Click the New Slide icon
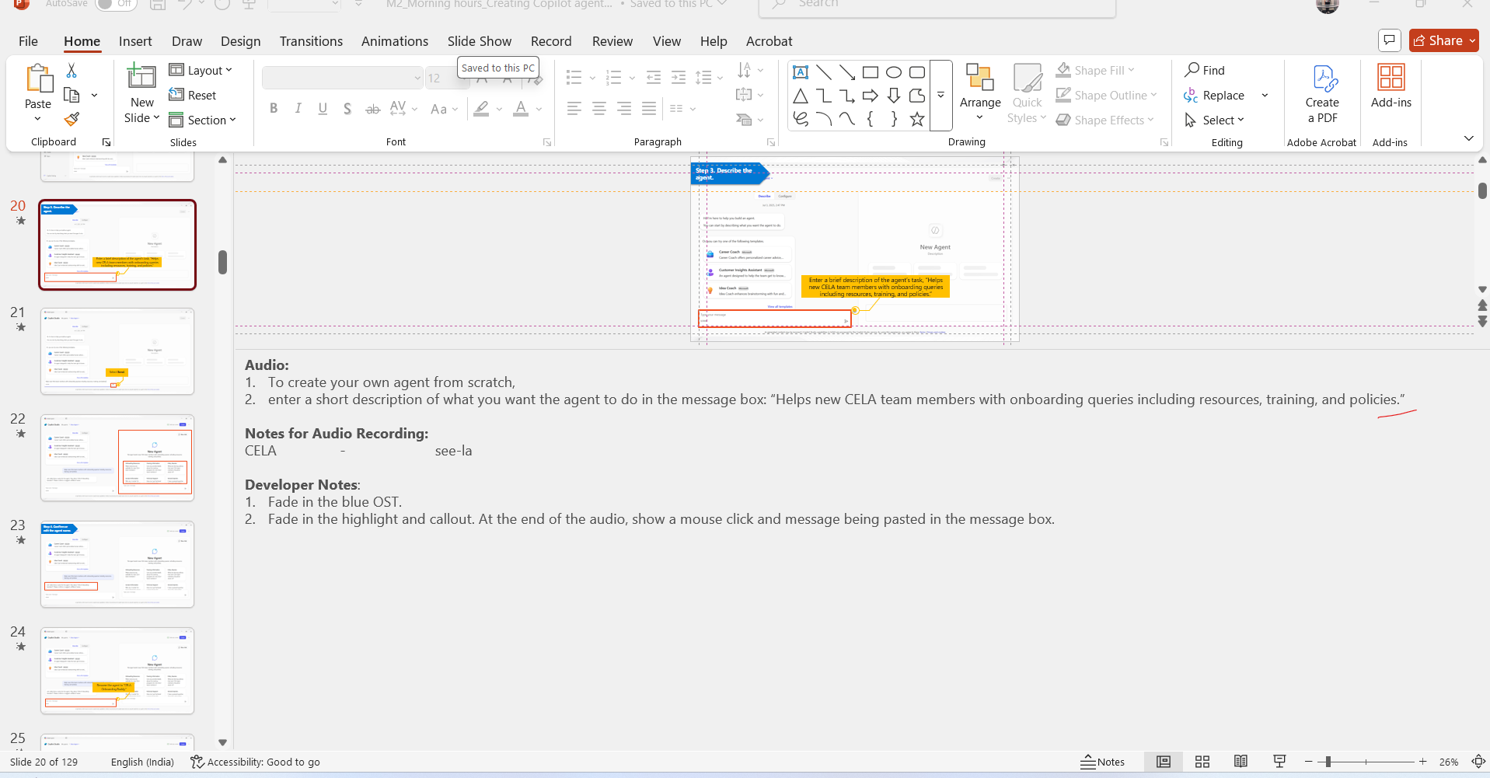This screenshot has height=778, width=1490. (x=141, y=77)
